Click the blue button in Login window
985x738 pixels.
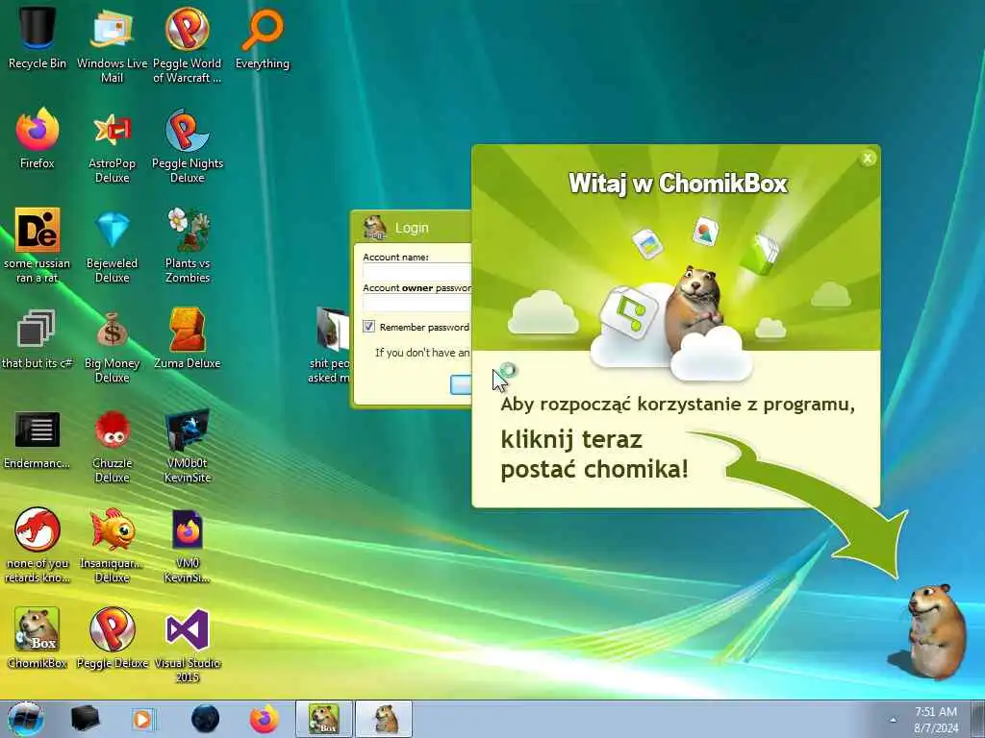461,384
